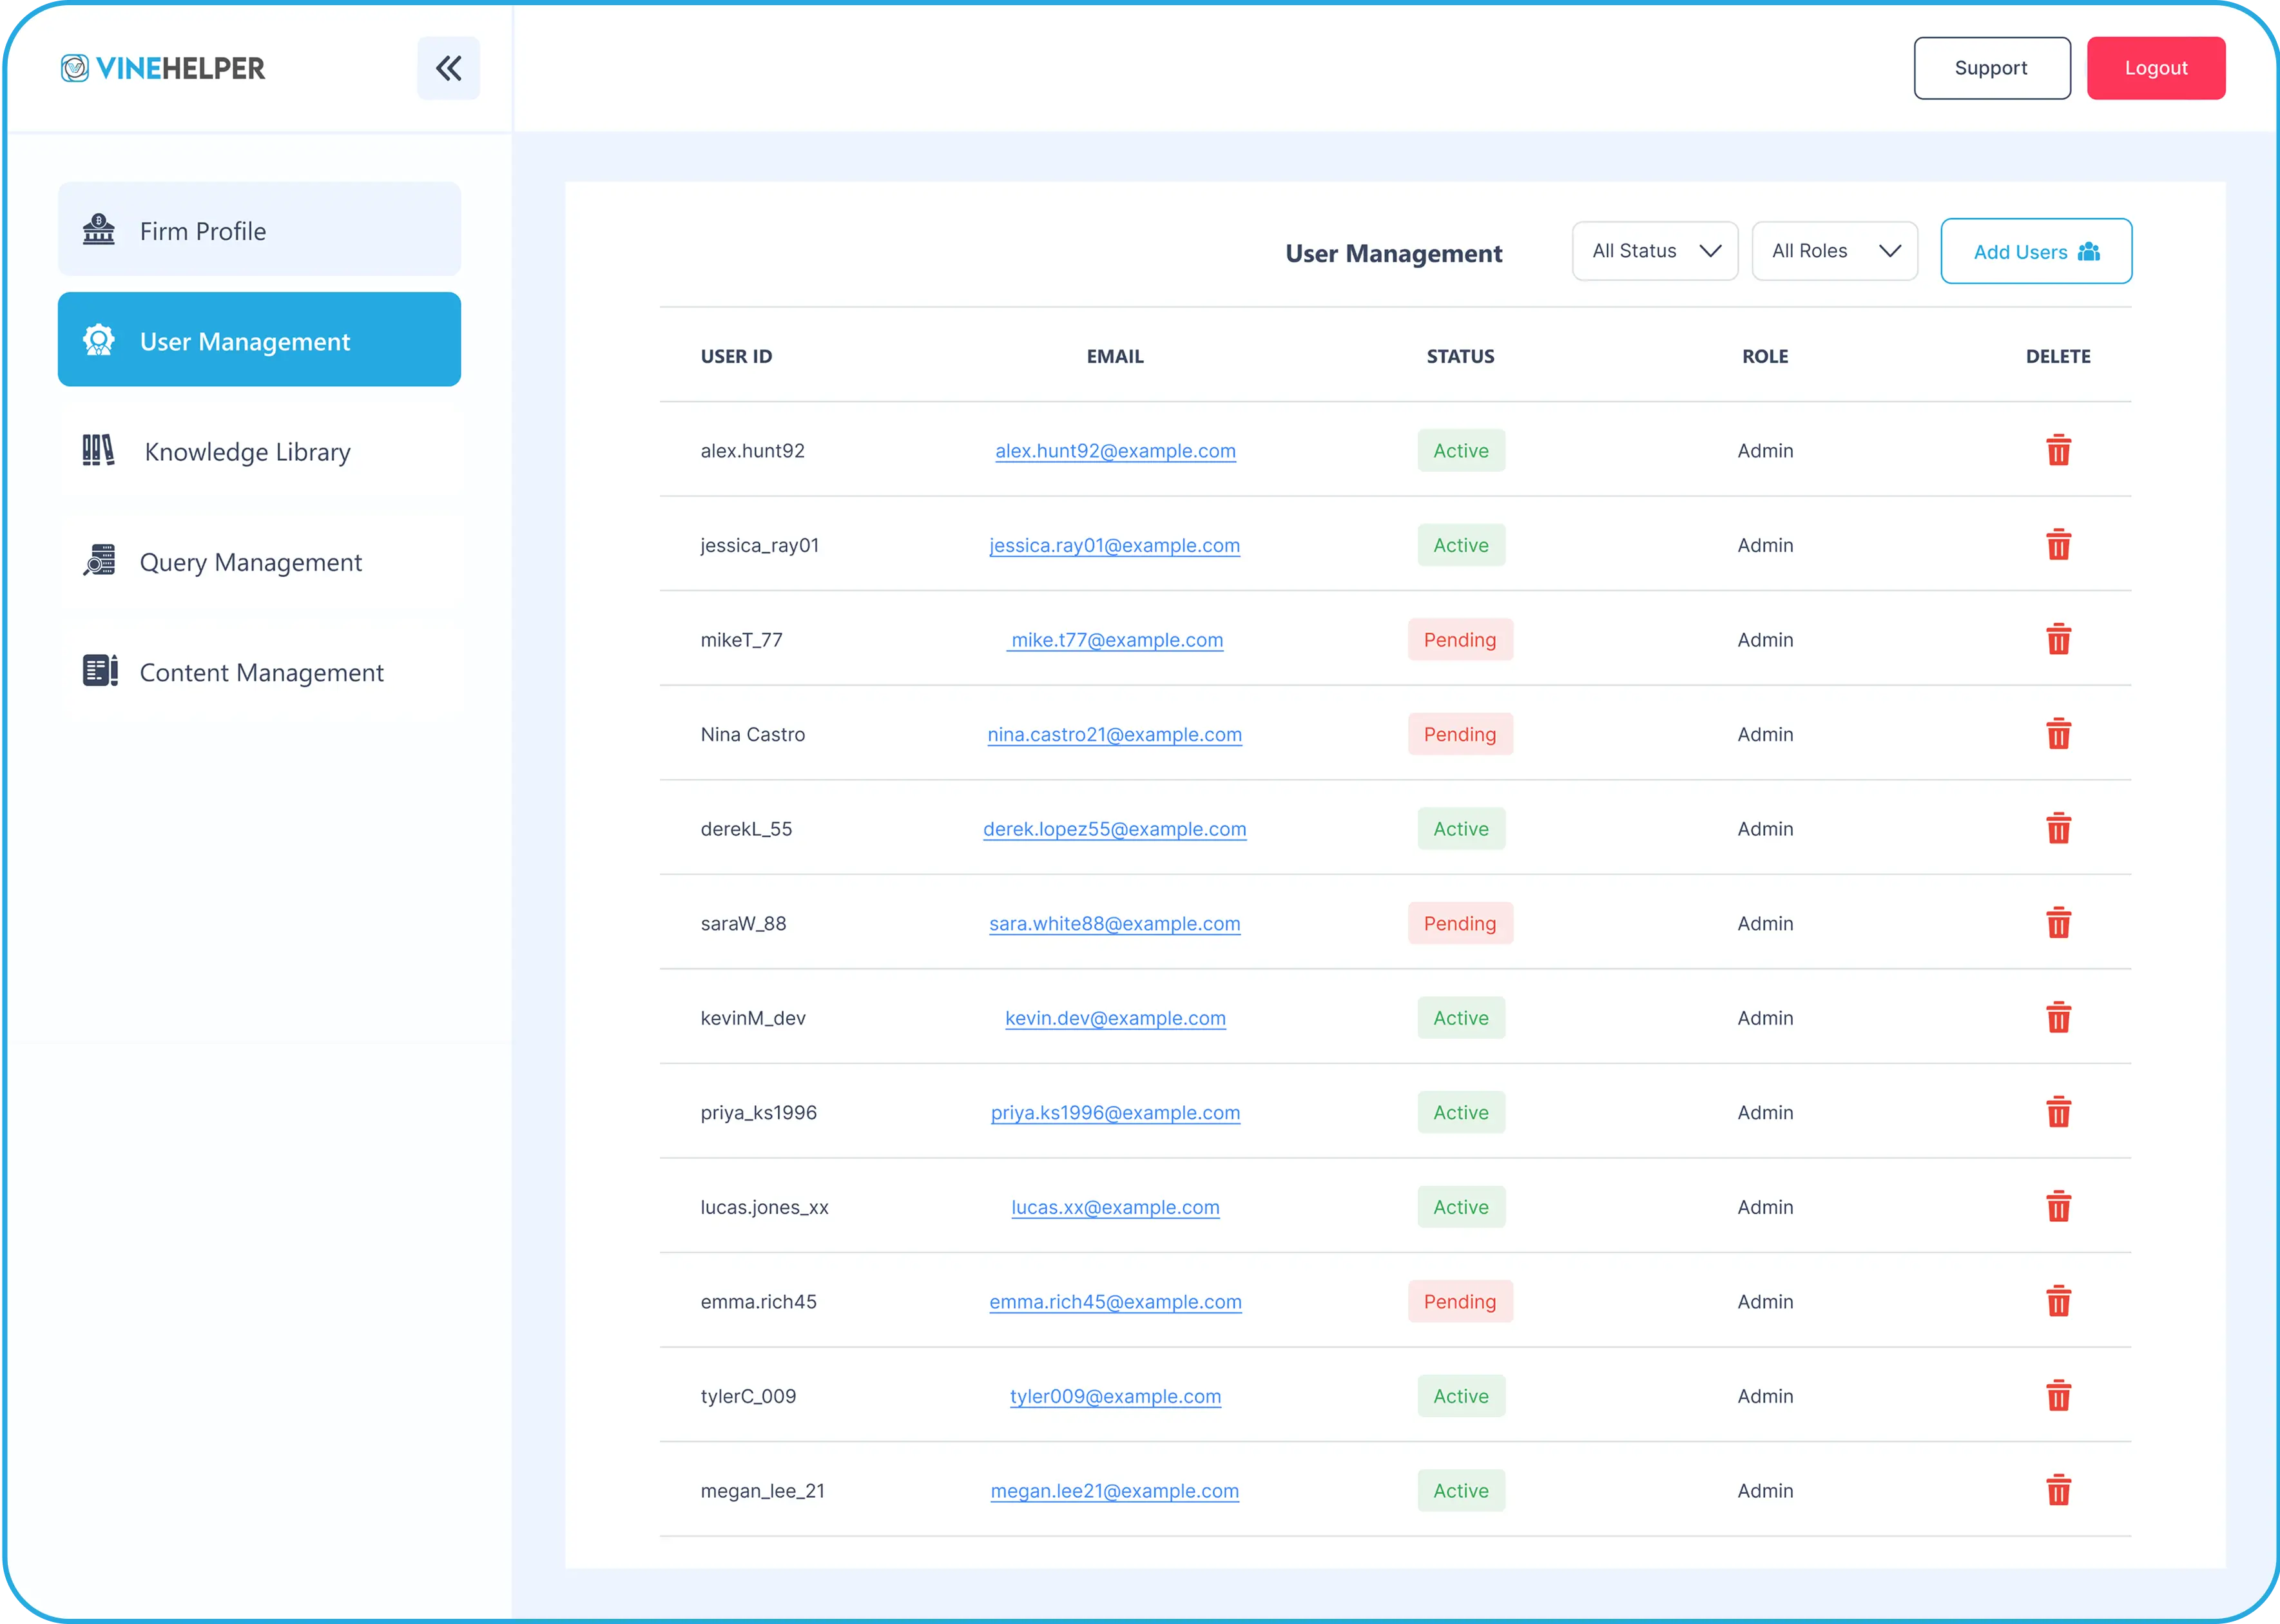Viewport: 2280px width, 1624px height.
Task: Open email link tyler009@example.com
Action: coord(1115,1396)
